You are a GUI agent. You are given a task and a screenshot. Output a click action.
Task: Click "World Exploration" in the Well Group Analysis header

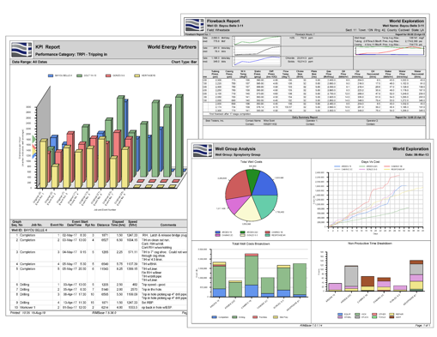410,149
